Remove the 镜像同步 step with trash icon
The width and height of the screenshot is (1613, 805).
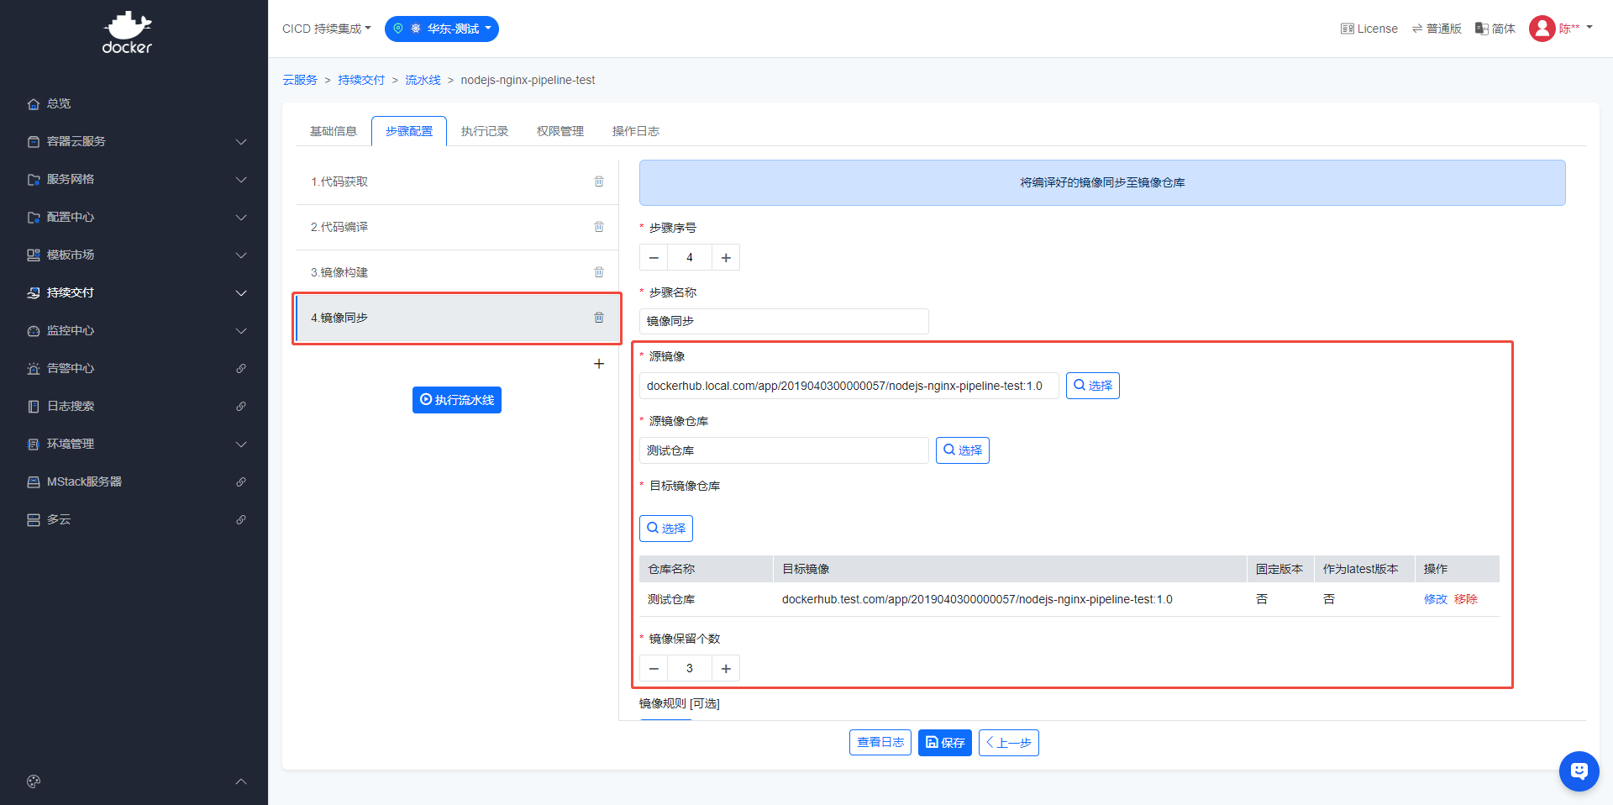[599, 318]
